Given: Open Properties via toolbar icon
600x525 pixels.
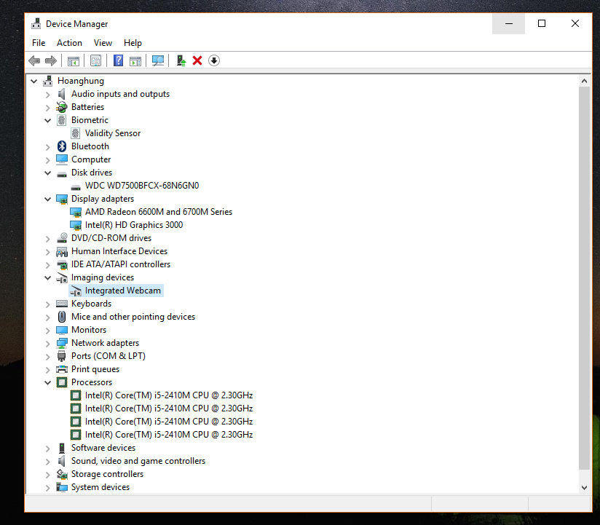Looking at the screenshot, I should 95,60.
